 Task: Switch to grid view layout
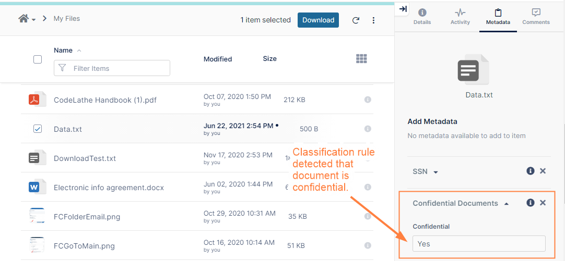(x=361, y=59)
